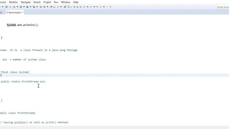Image resolution: width=229 pixels, height=129 pixels.
Task: Click the blue square toolbar icon
Action: [6, 7]
